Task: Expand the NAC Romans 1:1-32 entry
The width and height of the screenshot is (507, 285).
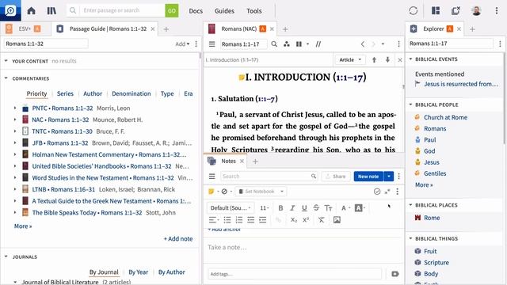Action: pos(15,120)
